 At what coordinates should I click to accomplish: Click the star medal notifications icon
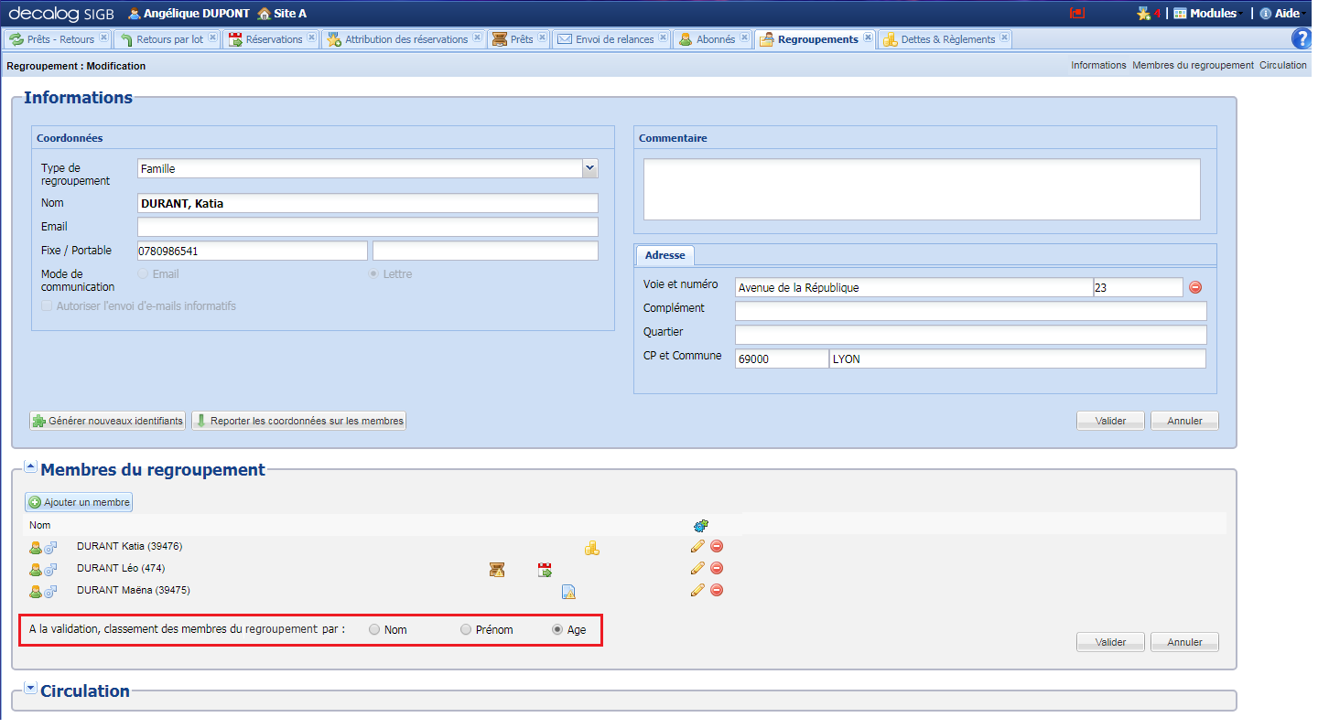(x=1143, y=14)
